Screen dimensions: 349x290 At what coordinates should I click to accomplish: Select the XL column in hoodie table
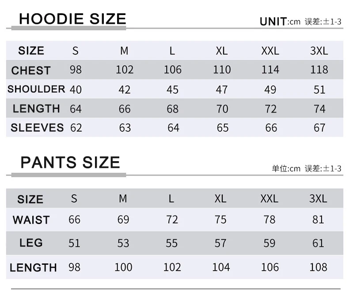[222, 51]
